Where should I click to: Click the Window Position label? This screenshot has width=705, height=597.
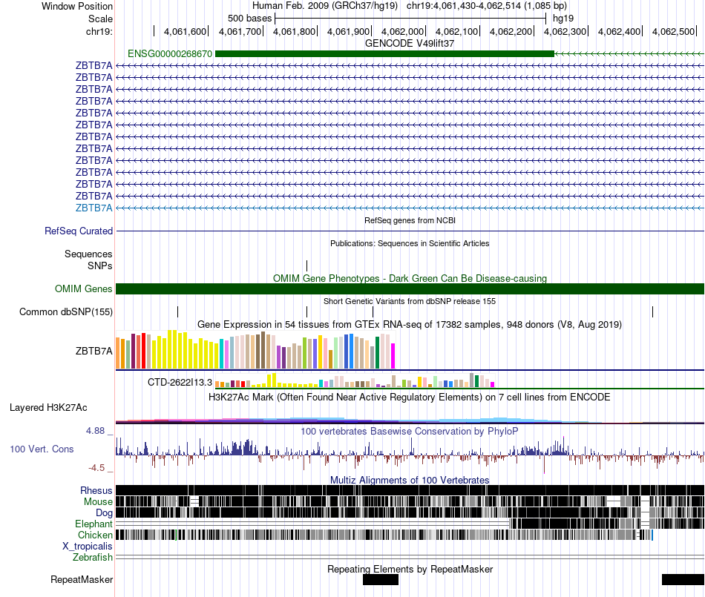click(77, 6)
